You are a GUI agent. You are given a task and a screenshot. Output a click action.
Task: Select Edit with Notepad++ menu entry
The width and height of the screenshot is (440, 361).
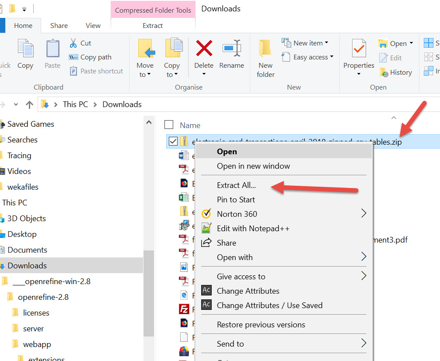[x=253, y=229]
